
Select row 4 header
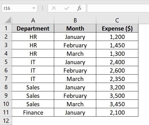click(x=6, y=54)
